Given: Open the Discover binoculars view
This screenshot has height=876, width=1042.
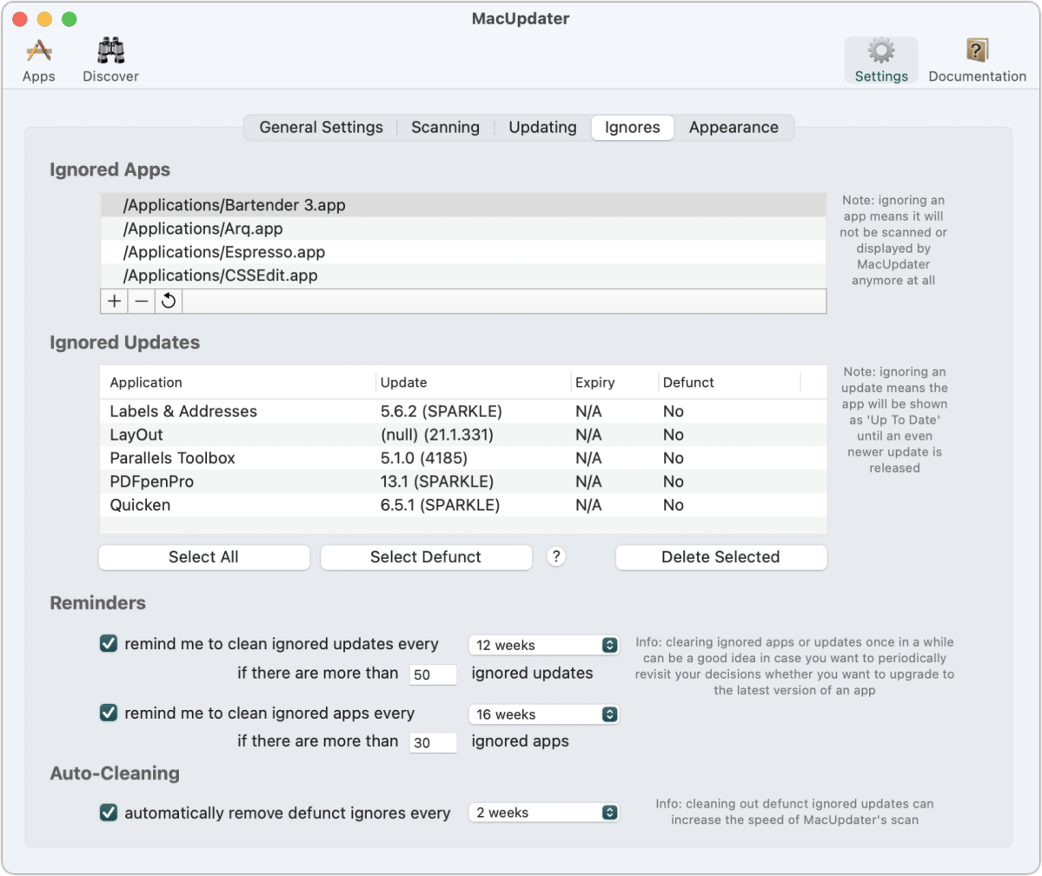Looking at the screenshot, I should click(110, 61).
